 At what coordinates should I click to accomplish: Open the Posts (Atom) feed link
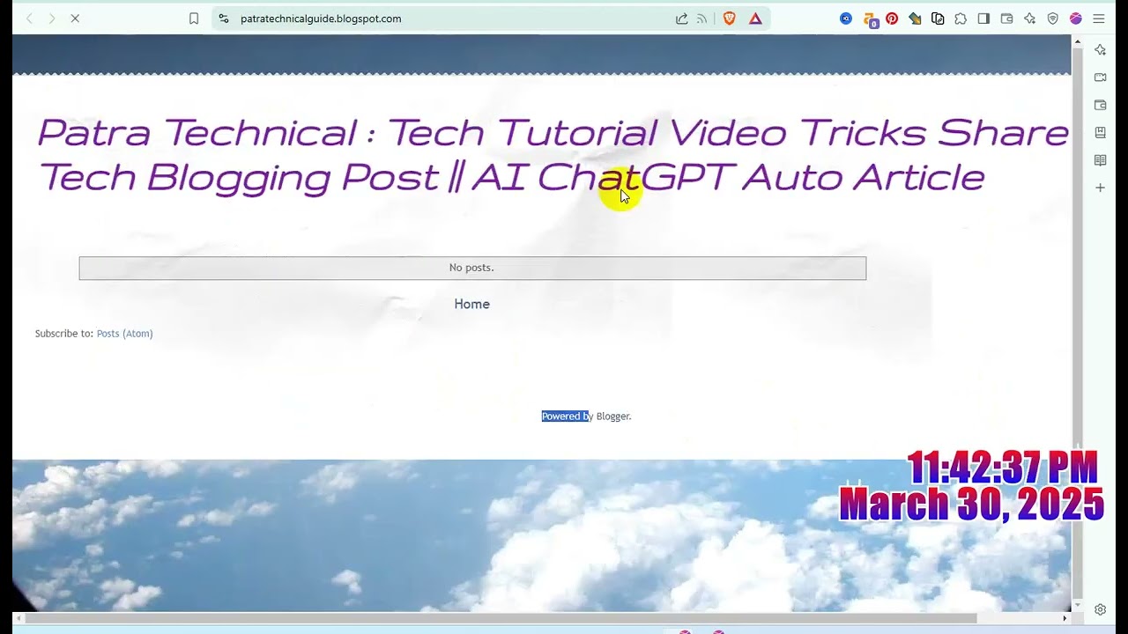click(124, 334)
